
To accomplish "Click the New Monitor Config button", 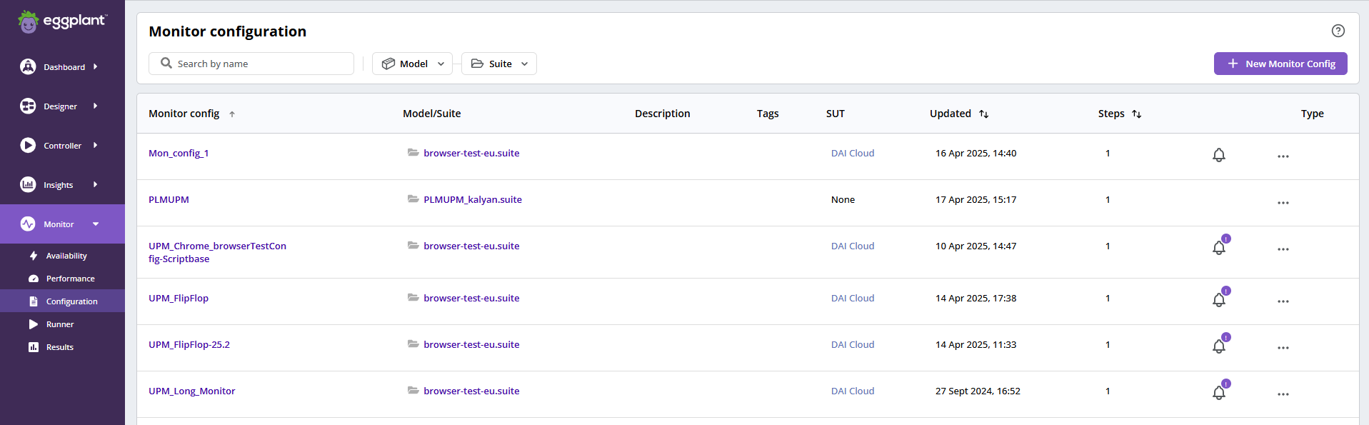I will (1280, 64).
